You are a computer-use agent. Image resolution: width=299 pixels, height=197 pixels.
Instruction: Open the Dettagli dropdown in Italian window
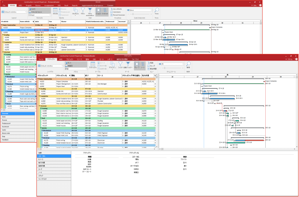tap(40, 15)
